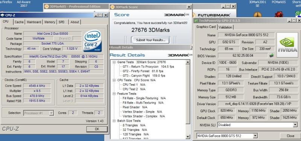This screenshot has height=141, width=301.
Task: Click Submit Your Results button
Action: pyautogui.click(x=150, y=40)
